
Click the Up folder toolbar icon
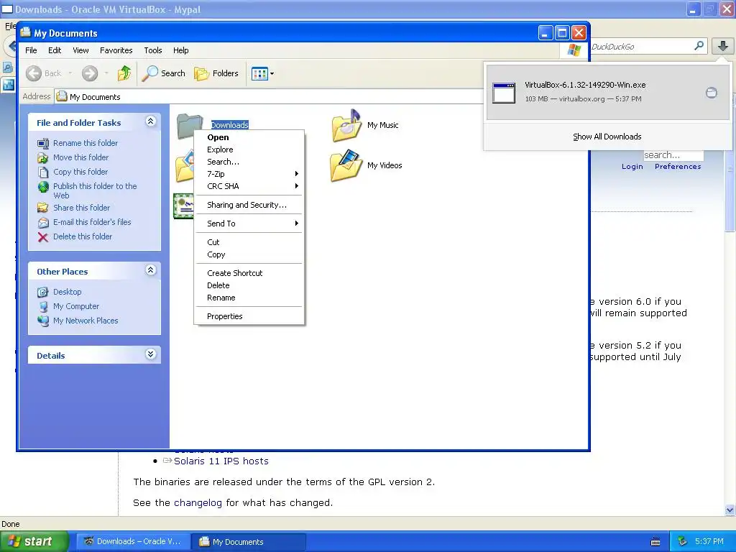[x=124, y=73]
